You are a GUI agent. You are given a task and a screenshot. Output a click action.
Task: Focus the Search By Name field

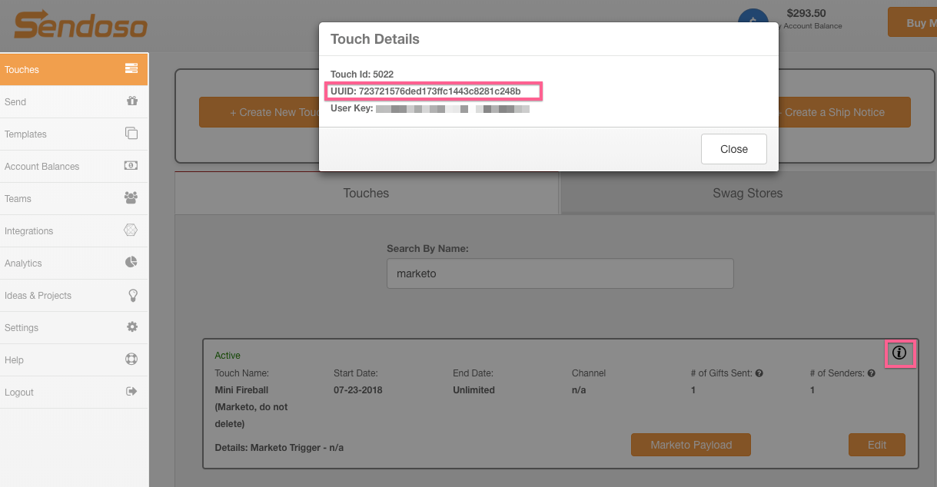point(560,273)
